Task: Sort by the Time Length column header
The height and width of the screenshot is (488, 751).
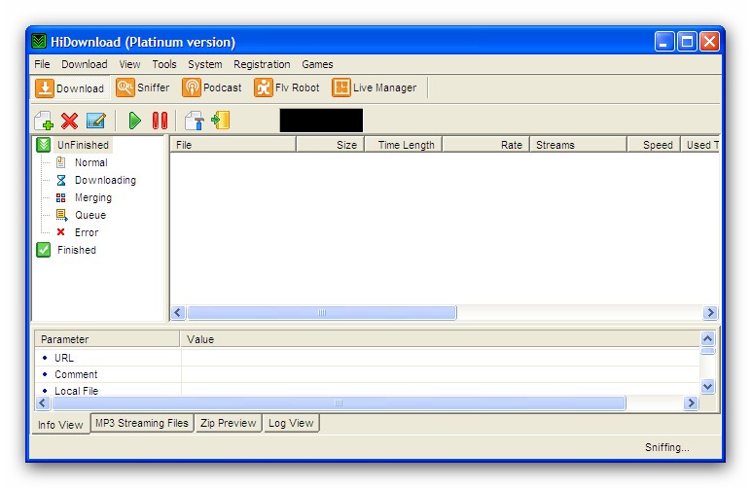Action: 404,145
